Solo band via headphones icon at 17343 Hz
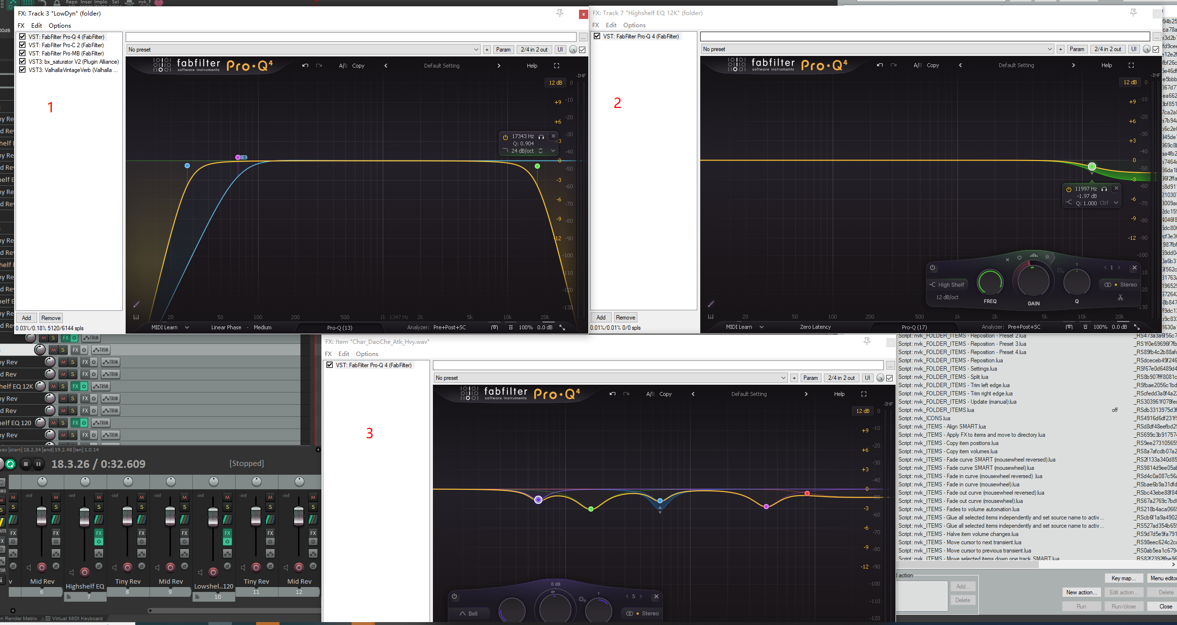Image resolution: width=1177 pixels, height=625 pixels. 541,137
